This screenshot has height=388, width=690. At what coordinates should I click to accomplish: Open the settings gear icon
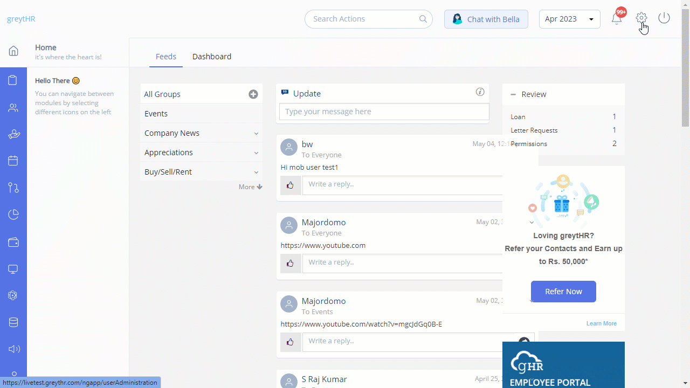(641, 18)
